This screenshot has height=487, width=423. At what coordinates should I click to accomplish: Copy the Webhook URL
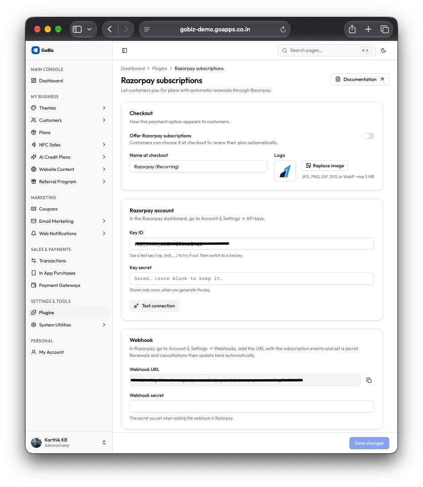tap(369, 380)
